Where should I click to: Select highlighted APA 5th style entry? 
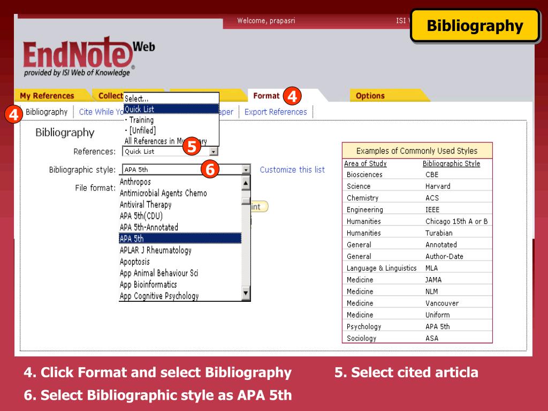(180, 238)
